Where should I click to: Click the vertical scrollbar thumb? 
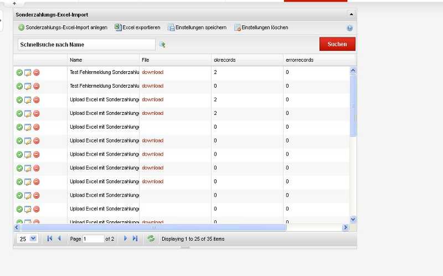tap(353, 105)
